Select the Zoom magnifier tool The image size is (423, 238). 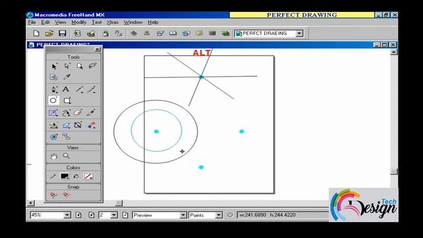pyautogui.click(x=66, y=156)
